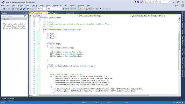Open the Local Machine target dropdown arrow
185x104 pixels.
[77, 9]
